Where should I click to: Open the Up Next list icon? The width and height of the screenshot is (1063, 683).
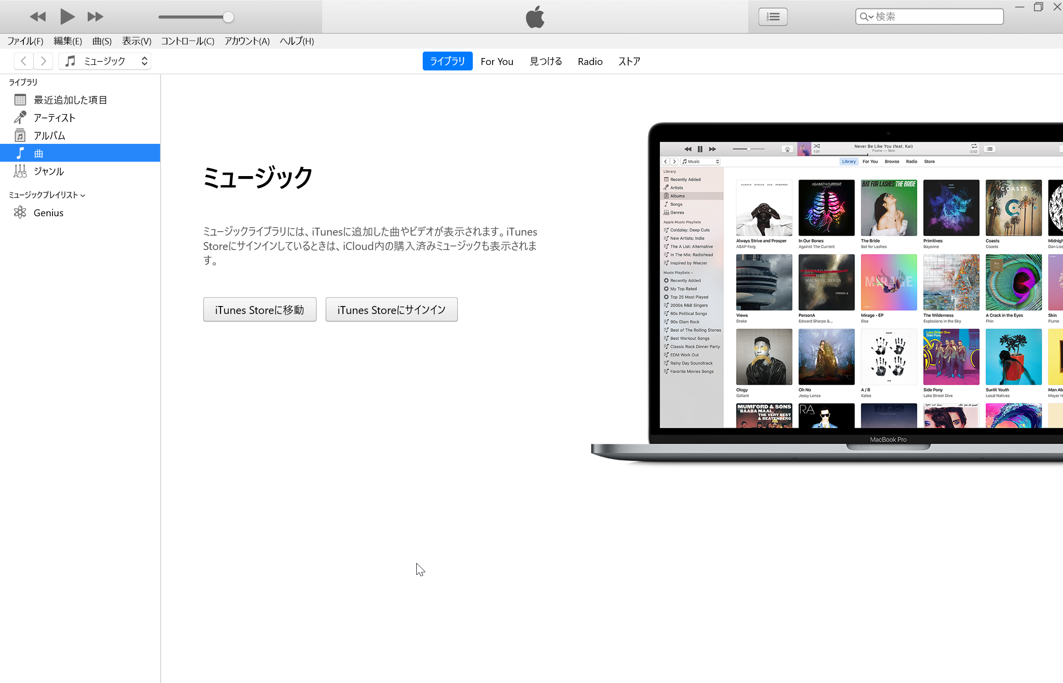tap(773, 17)
